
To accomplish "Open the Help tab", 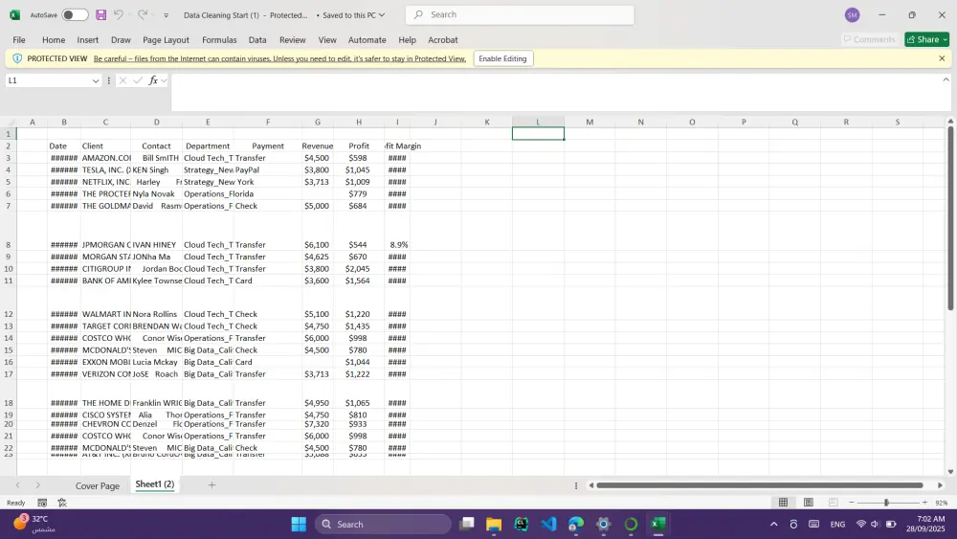I will [407, 39].
